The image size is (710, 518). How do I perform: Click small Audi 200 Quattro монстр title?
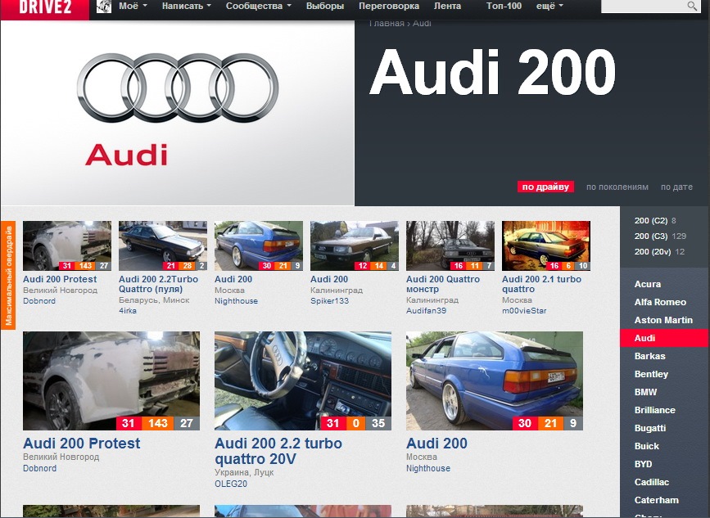point(443,284)
